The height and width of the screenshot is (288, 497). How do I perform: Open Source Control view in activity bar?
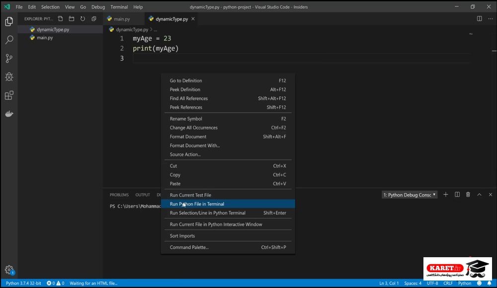(x=9, y=58)
